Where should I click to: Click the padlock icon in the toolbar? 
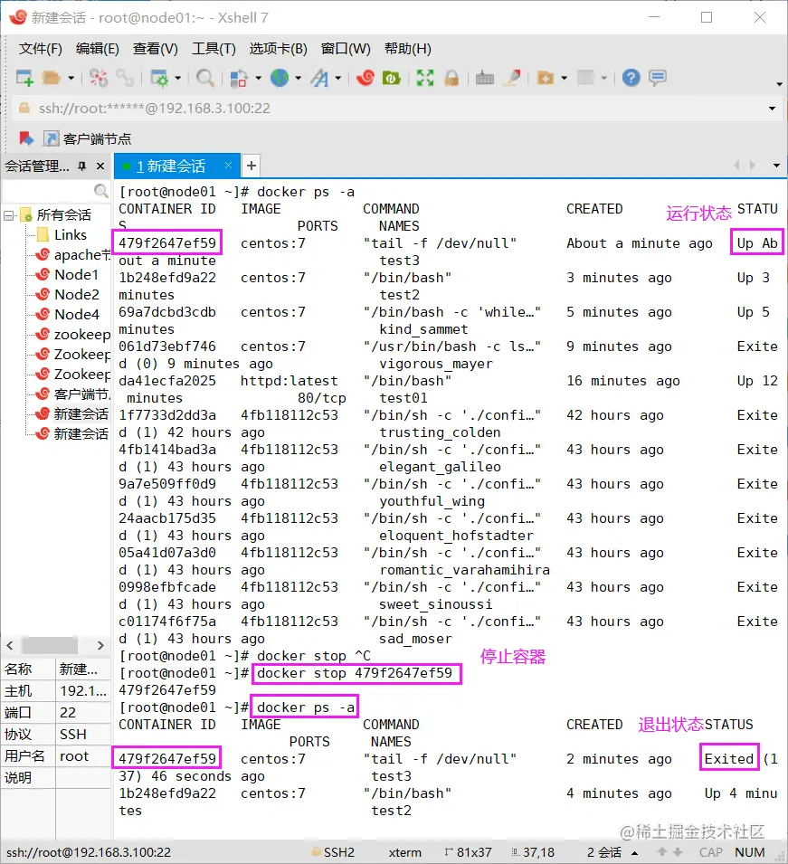(x=451, y=79)
